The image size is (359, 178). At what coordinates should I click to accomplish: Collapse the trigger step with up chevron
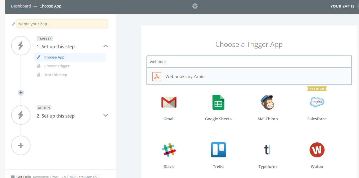click(x=106, y=46)
